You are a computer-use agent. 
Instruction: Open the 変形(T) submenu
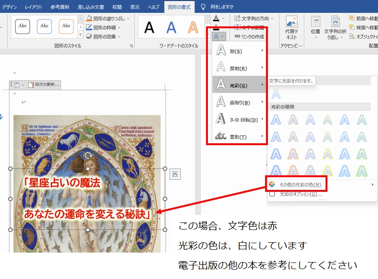(x=239, y=136)
